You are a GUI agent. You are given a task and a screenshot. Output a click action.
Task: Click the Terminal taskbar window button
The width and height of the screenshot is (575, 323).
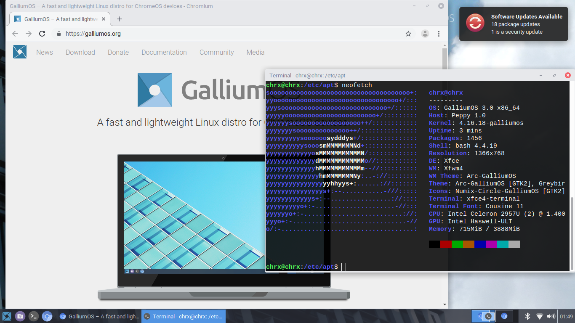tap(184, 316)
